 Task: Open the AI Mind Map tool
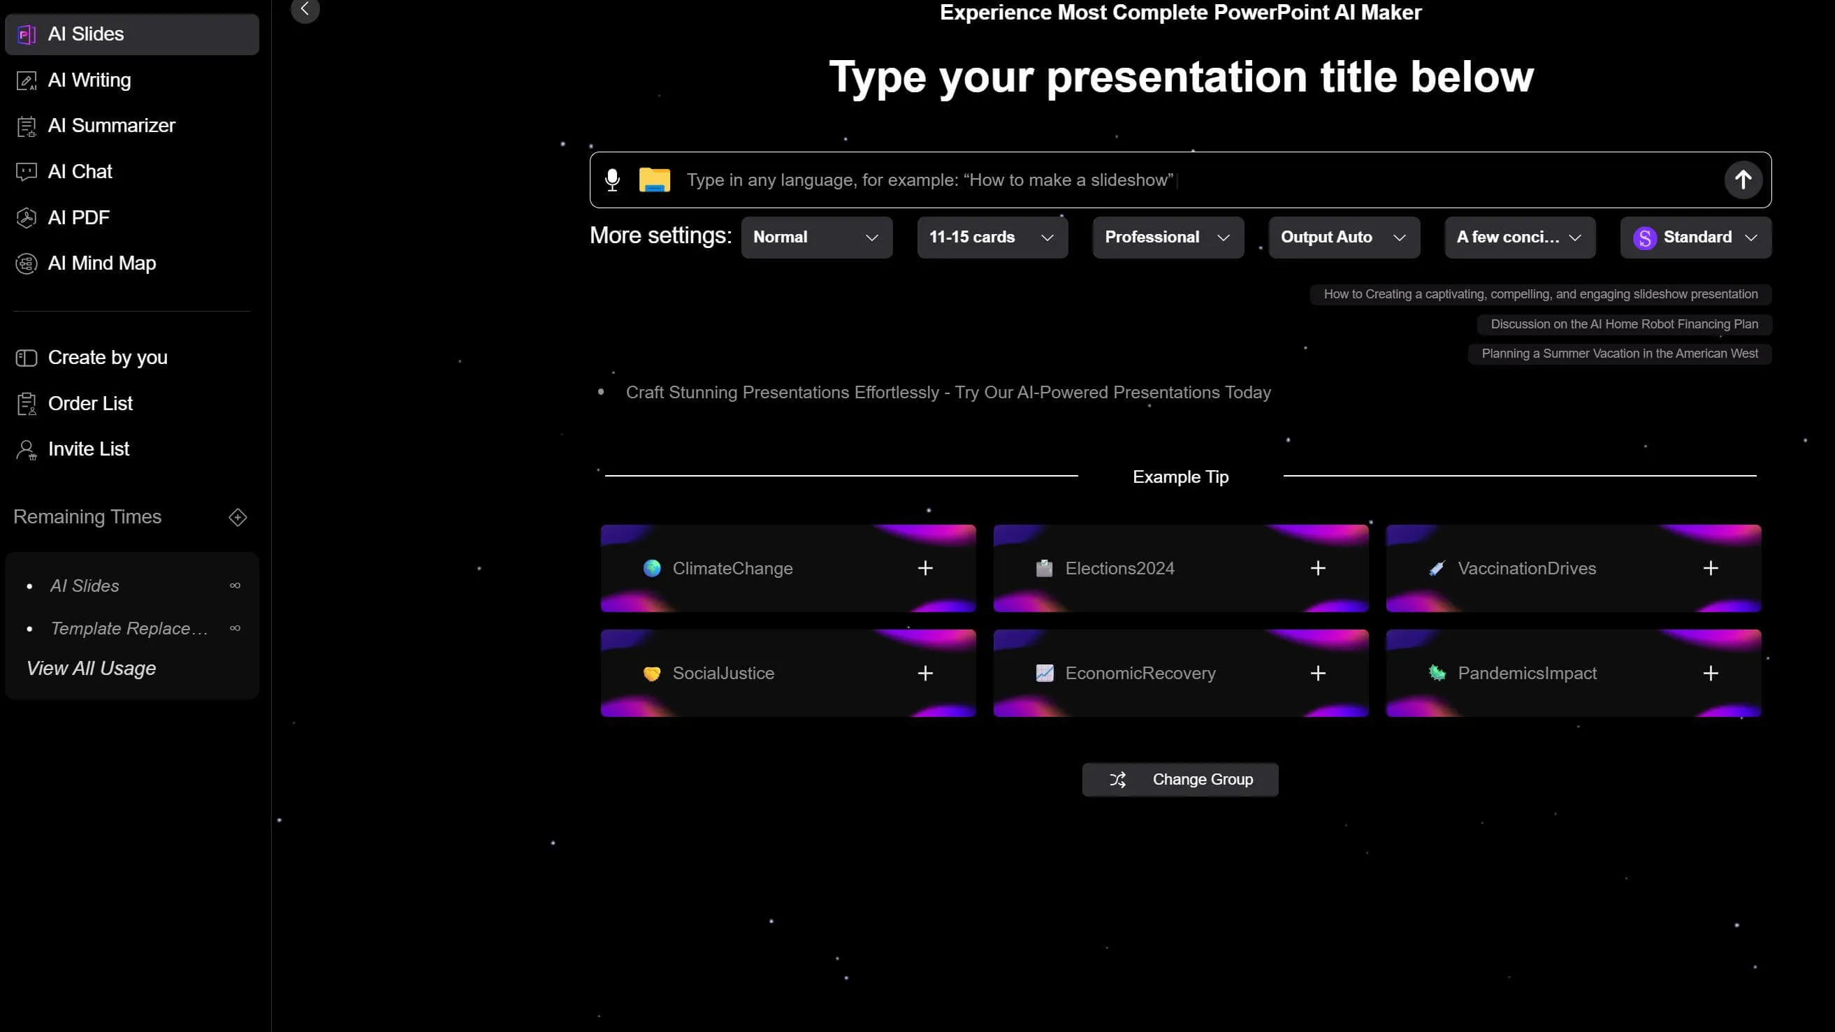point(102,263)
